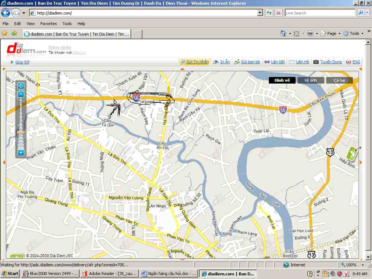372x279 pixels.
Task: Click the Favorites Center star icon
Action: pos(4,33)
